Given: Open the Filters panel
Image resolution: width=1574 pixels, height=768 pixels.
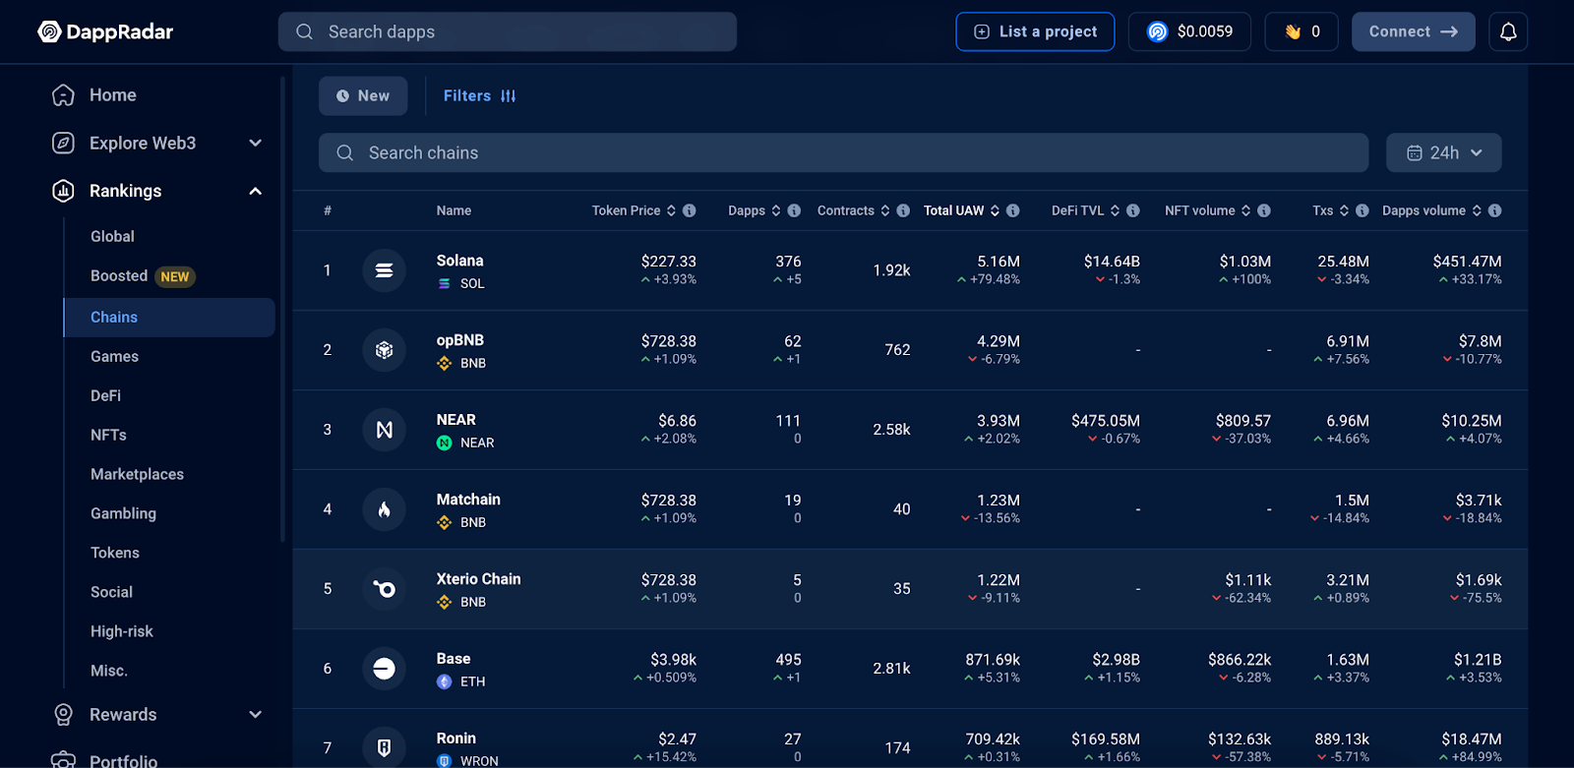Looking at the screenshot, I should pos(479,95).
